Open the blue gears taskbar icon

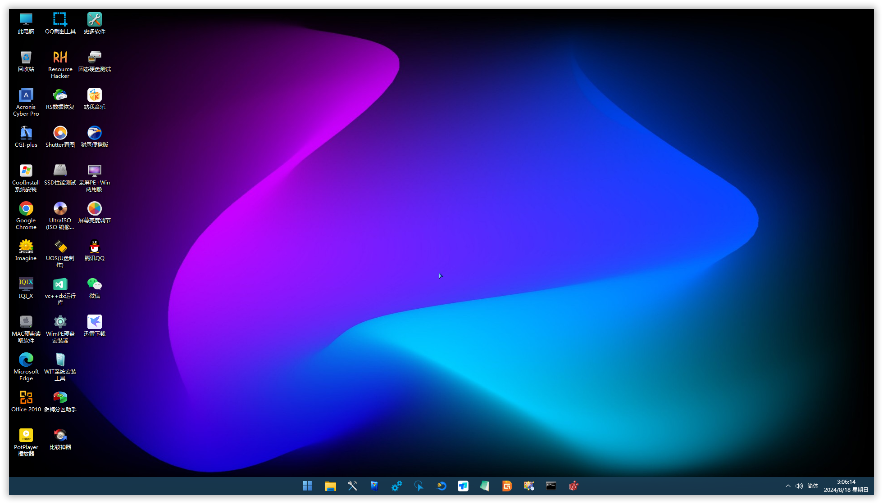396,486
